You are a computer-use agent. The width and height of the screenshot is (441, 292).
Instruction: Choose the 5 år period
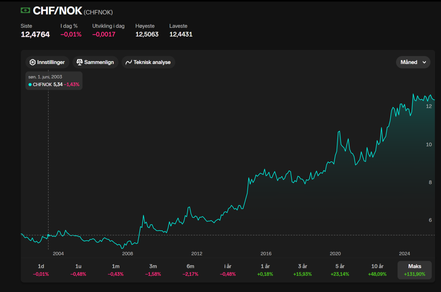(x=340, y=270)
